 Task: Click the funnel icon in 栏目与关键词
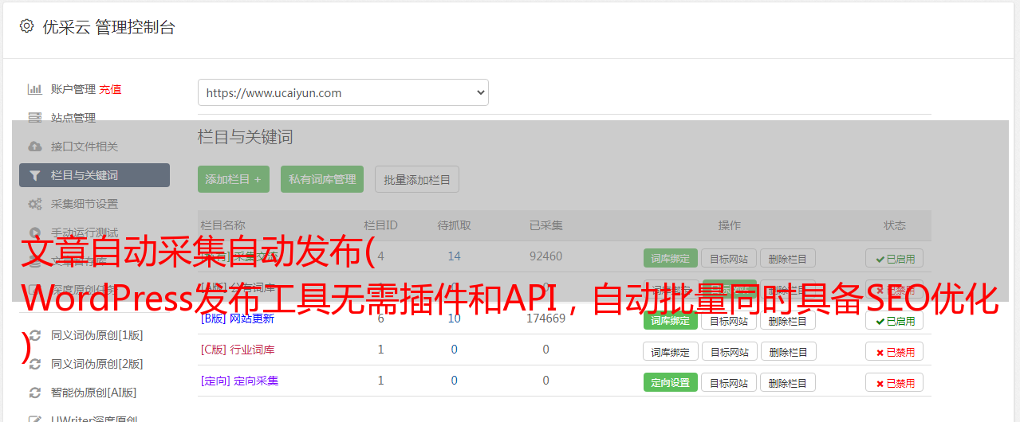click(x=34, y=175)
